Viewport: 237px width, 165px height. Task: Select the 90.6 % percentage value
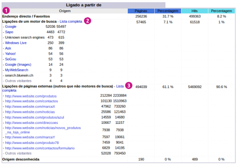[221, 87]
